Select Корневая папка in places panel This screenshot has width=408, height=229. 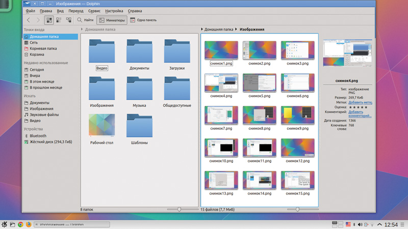coord(50,48)
